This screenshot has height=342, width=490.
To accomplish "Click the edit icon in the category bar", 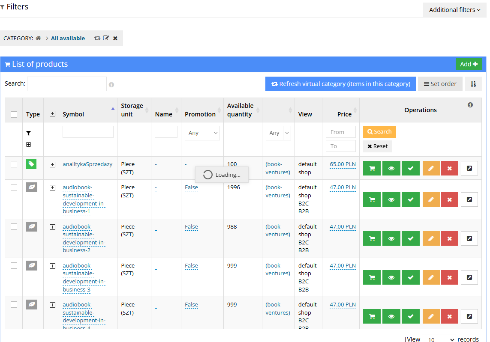I will pos(106,38).
